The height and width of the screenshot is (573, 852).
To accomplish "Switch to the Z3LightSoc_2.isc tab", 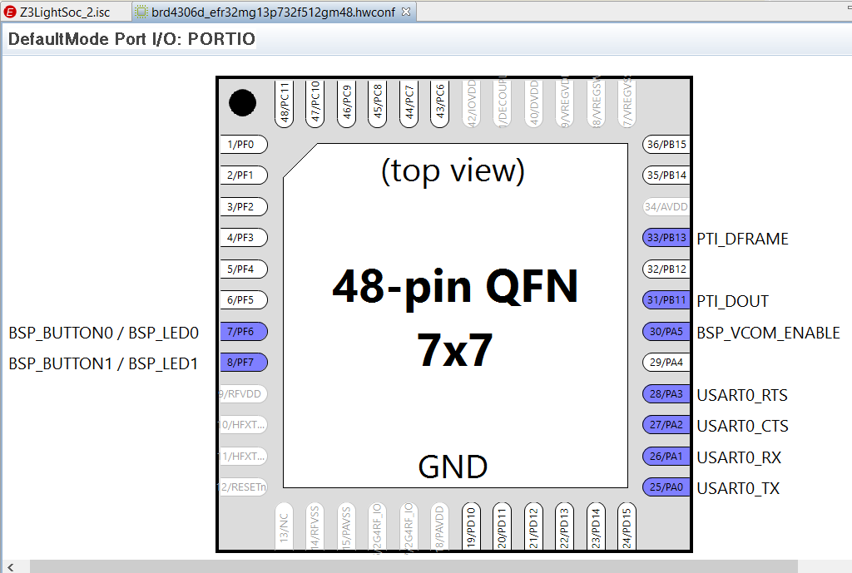I will click(65, 12).
